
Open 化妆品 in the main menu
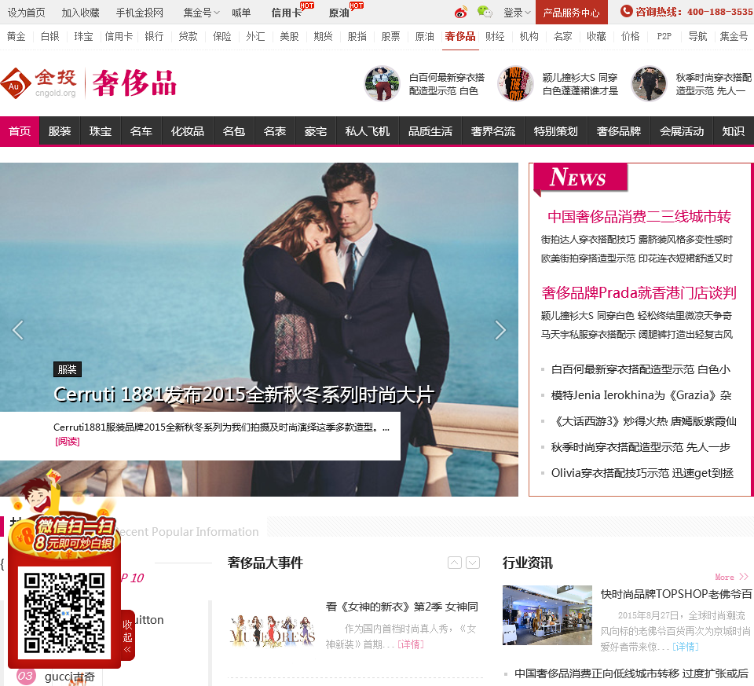click(188, 131)
